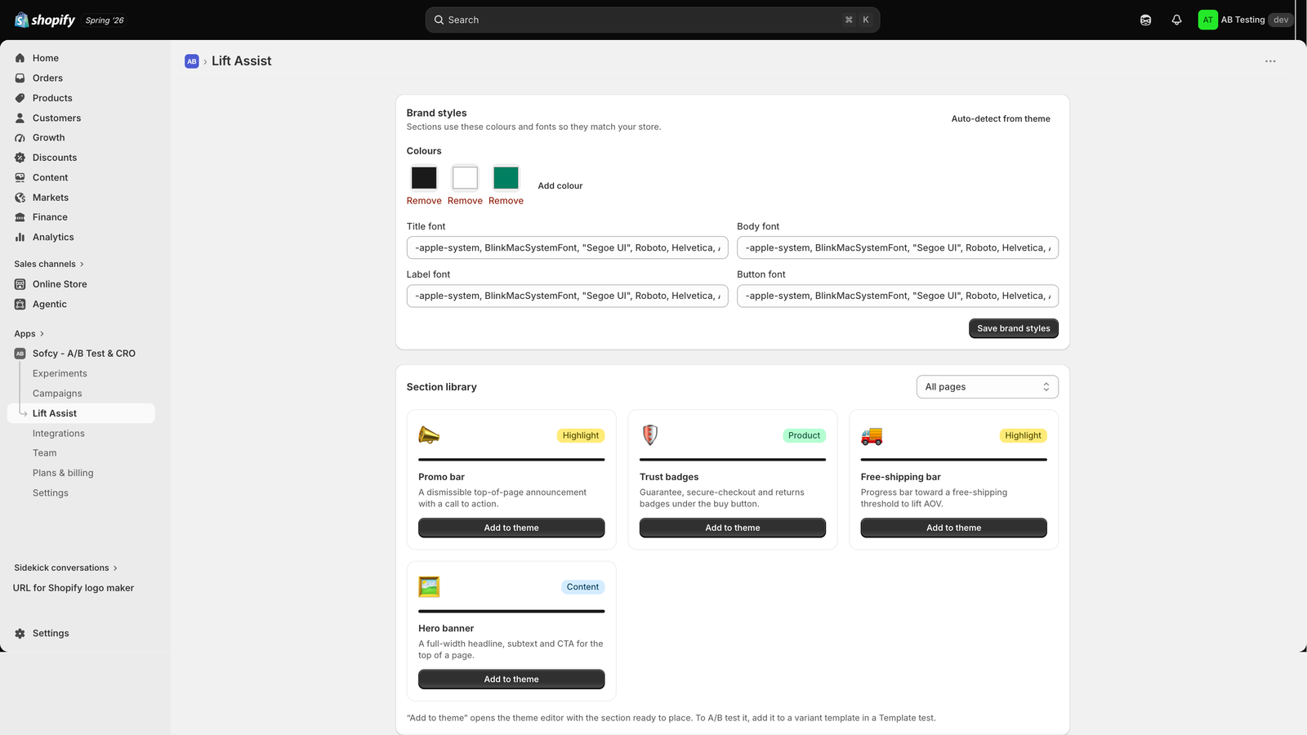The height and width of the screenshot is (735, 1307).
Task: Open the All pages filter dropdown
Action: point(988,387)
